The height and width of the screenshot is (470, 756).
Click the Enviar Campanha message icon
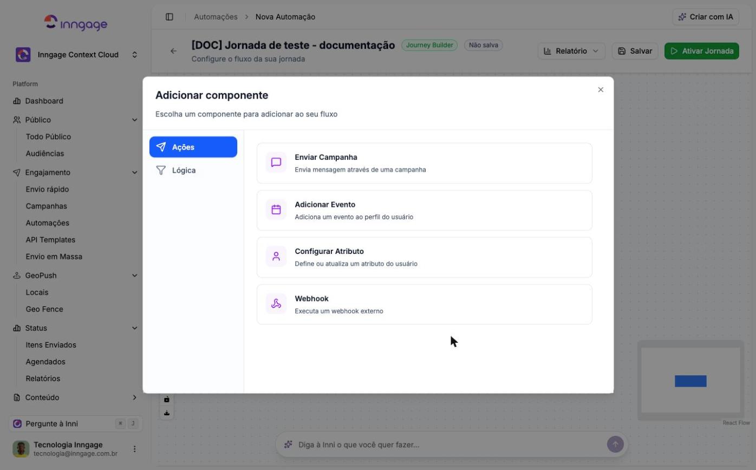pyautogui.click(x=276, y=162)
